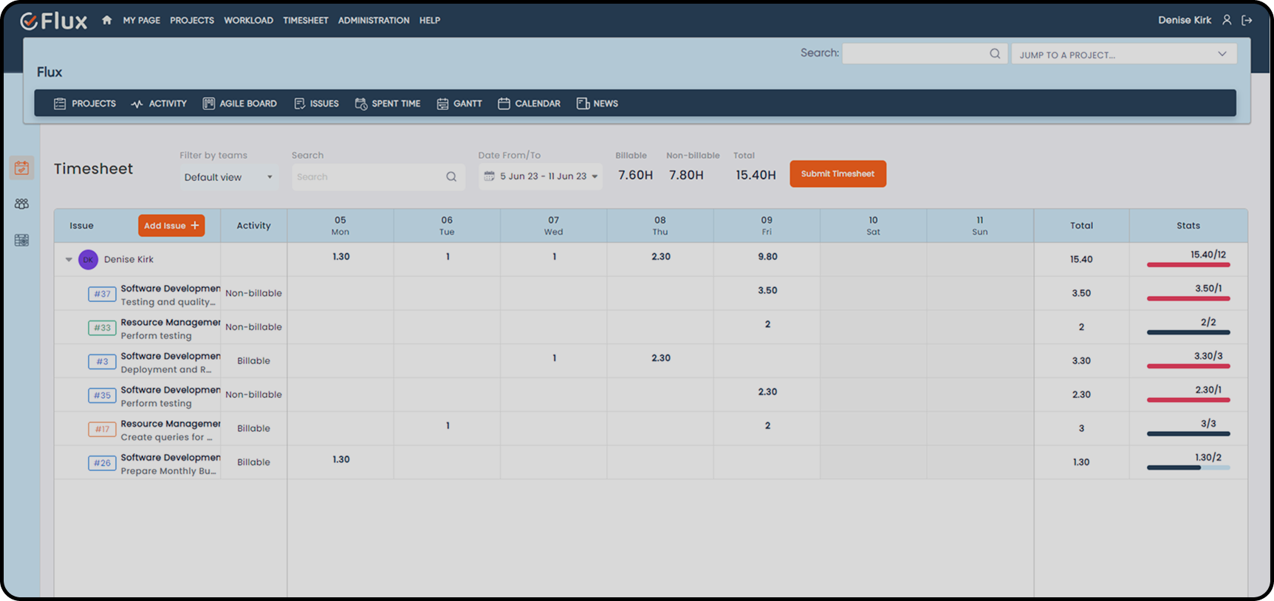Screen dimensions: 1274x601
Task: Open issue tag #33
Action: coord(102,328)
